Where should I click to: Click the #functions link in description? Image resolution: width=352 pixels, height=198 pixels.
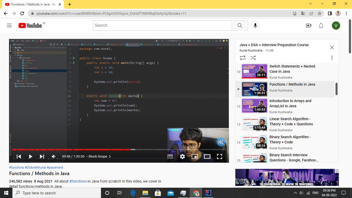pyautogui.click(x=78, y=181)
